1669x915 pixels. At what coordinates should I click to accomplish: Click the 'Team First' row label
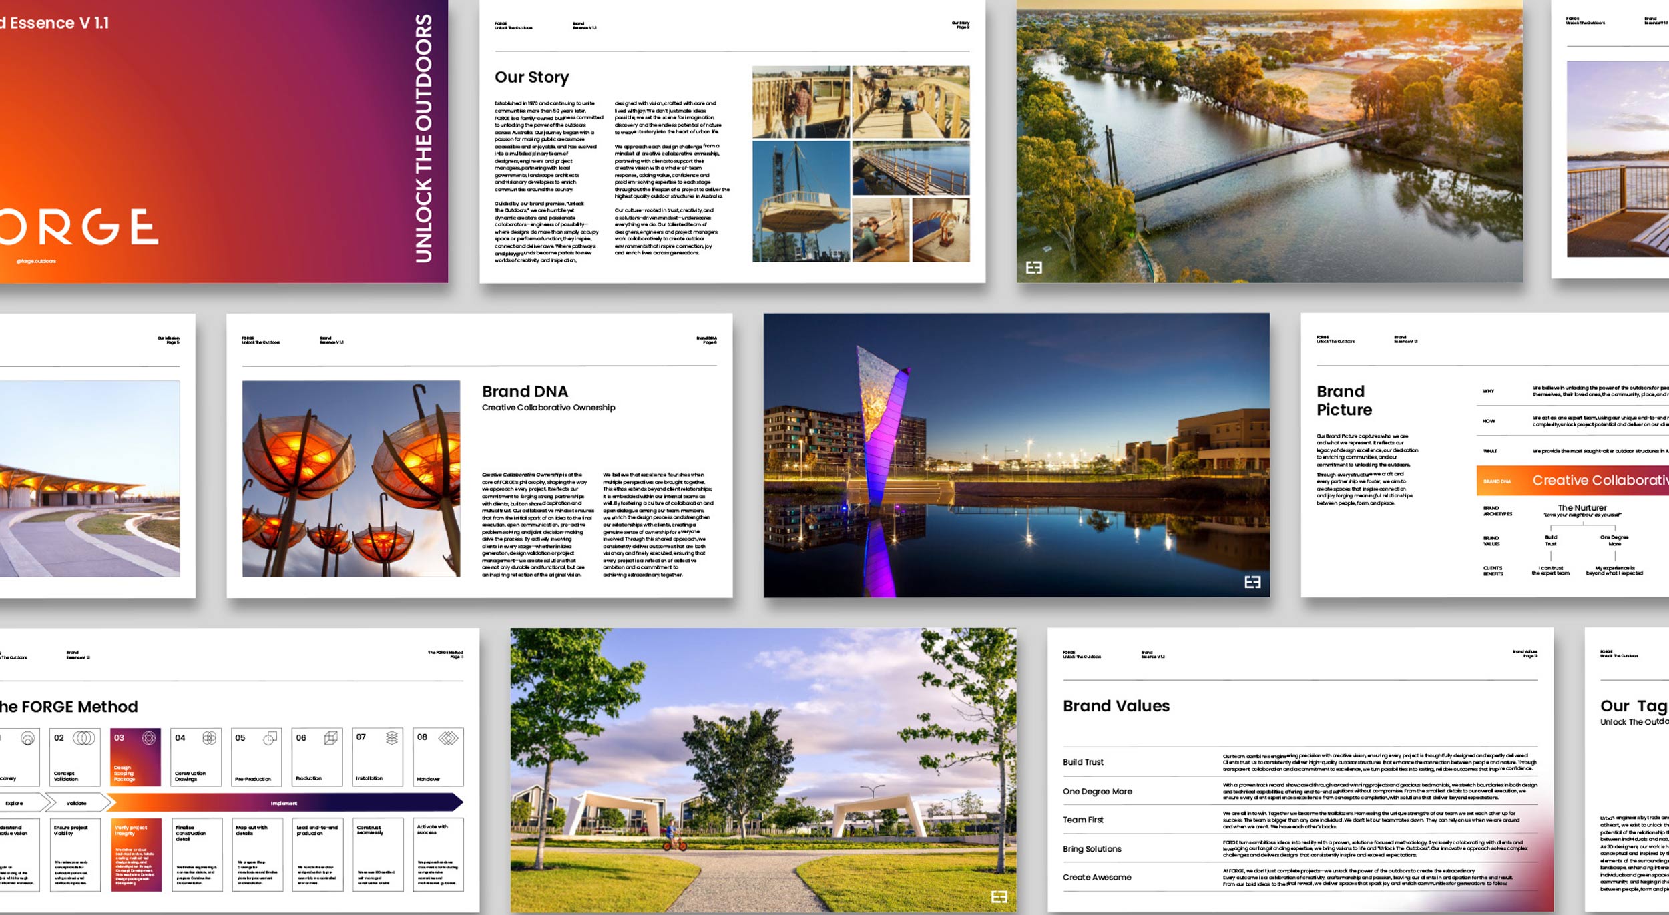(1083, 820)
